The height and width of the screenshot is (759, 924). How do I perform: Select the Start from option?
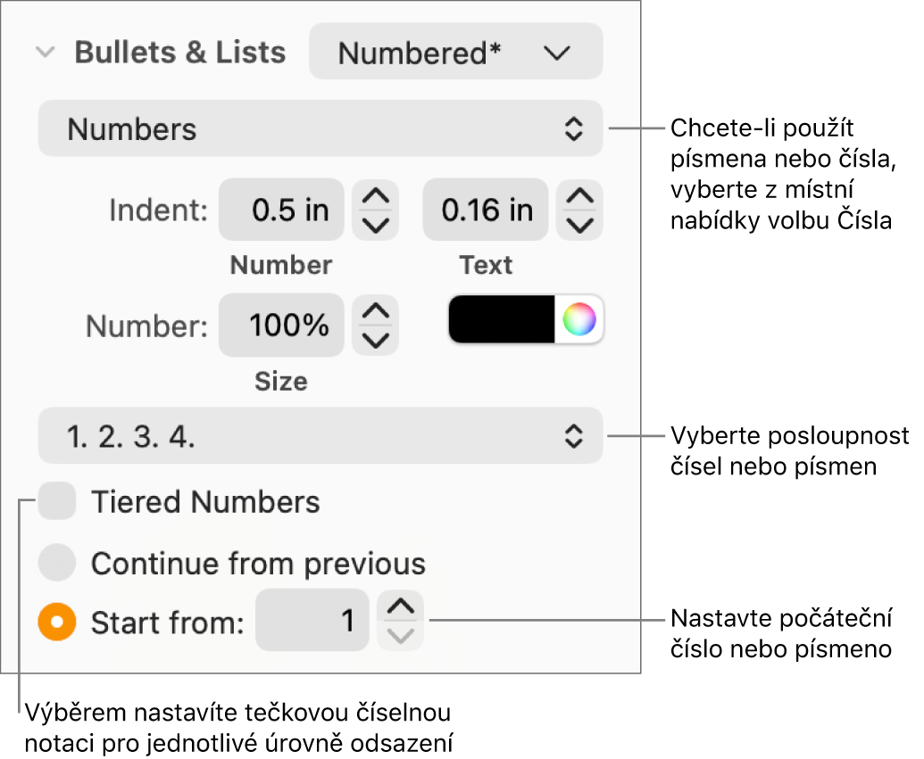coord(56,622)
